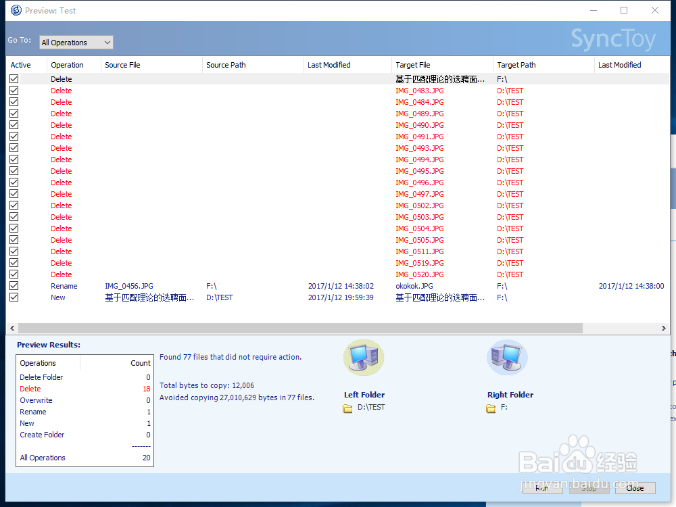Select target file IMG_0490.JPG
This screenshot has width=676, height=507.
click(x=420, y=125)
